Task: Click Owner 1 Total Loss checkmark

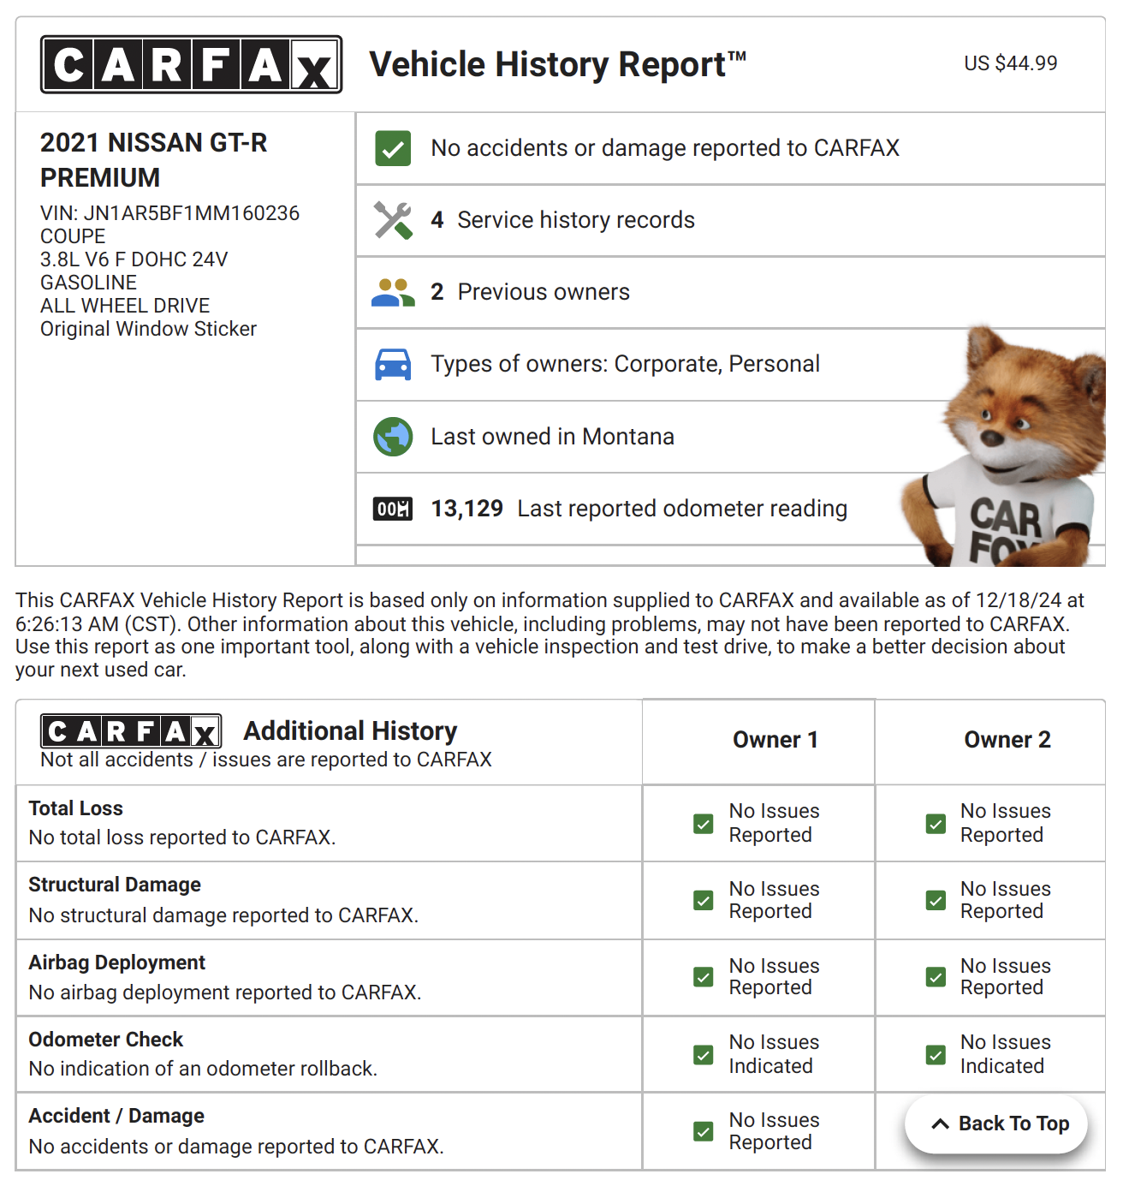Action: tap(704, 824)
